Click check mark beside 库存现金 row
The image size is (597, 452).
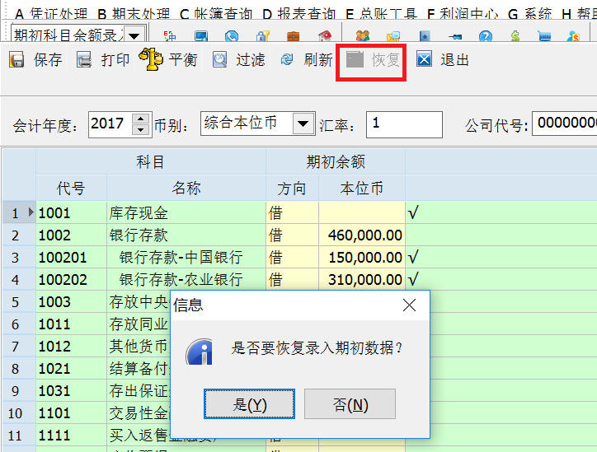413,212
